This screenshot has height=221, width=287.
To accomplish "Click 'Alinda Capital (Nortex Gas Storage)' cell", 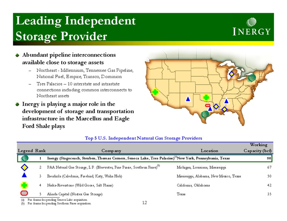I will [x=75, y=194].
